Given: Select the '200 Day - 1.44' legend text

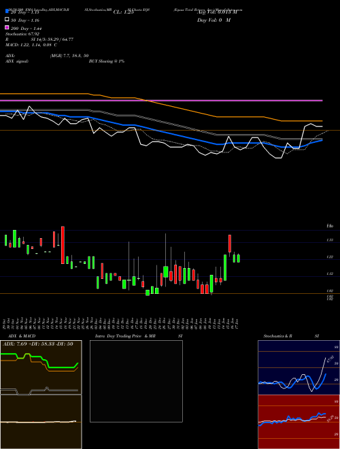Looking at the screenshot, I should click(27, 29).
